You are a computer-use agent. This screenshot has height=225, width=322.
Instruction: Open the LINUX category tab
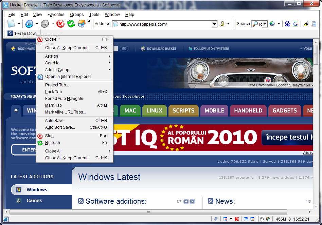155,111
